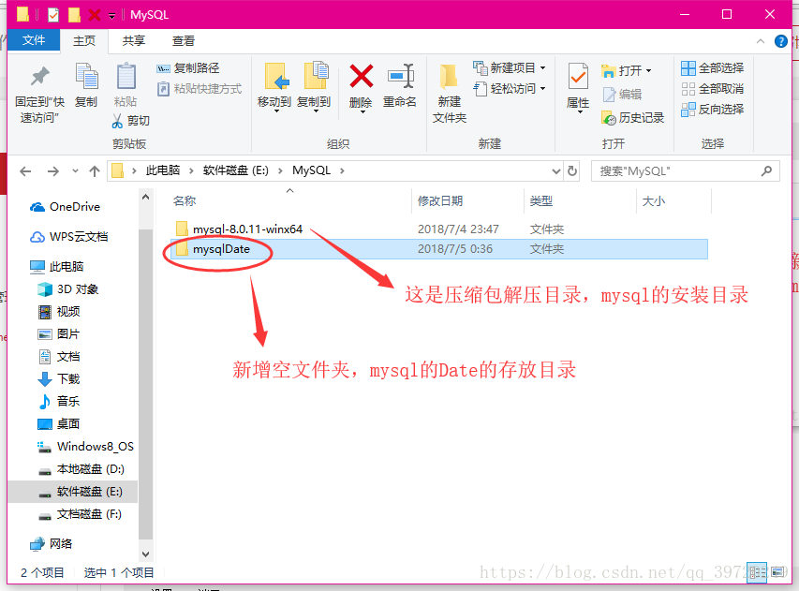
Task: Click Paste shortcut option
Action: pos(200,89)
